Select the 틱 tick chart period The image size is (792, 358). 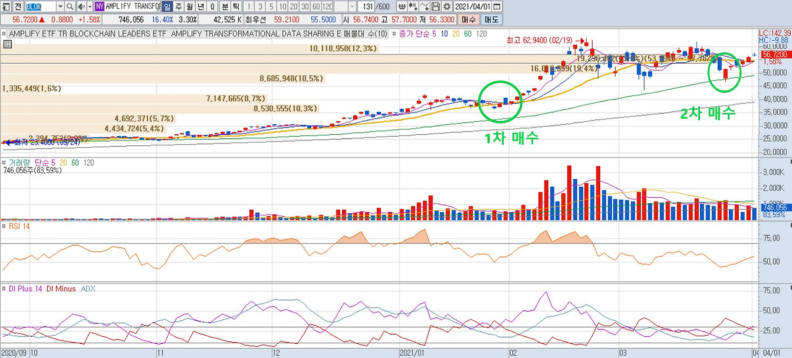[x=236, y=6]
